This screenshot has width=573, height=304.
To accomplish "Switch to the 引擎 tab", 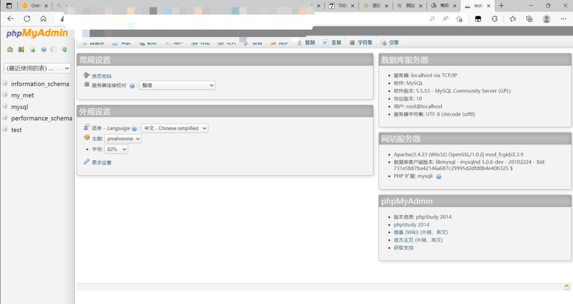I will [390, 42].
